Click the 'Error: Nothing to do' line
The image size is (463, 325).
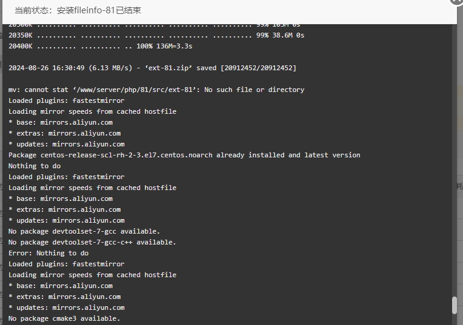tap(48, 254)
